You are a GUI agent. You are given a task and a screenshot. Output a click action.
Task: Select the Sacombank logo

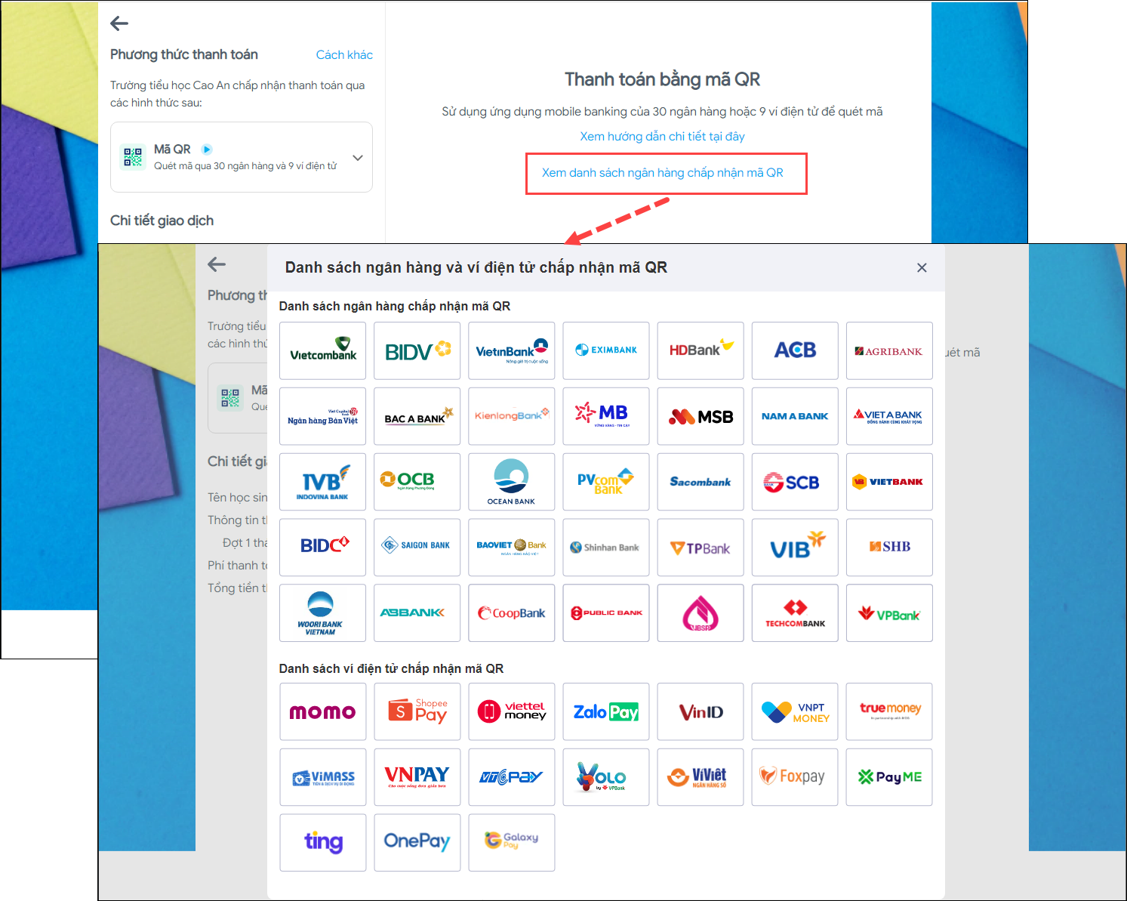701,482
